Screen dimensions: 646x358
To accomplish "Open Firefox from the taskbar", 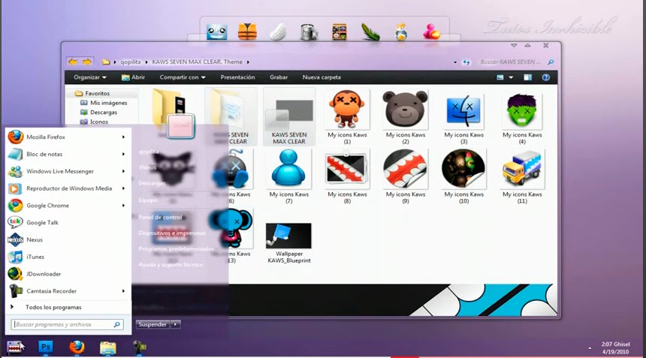I will click(x=77, y=347).
